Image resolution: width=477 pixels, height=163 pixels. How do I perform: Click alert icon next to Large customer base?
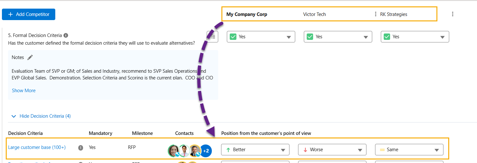(x=81, y=148)
